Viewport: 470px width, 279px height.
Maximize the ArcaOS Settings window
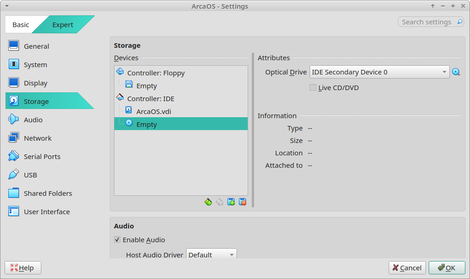tap(453, 6)
